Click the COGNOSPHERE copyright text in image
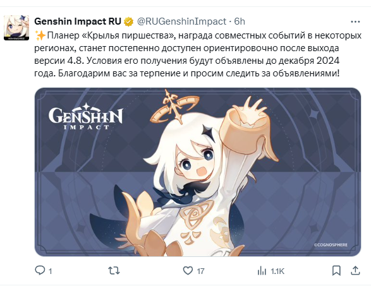Image resolution: width=371 pixels, height=286 pixels. point(331,245)
